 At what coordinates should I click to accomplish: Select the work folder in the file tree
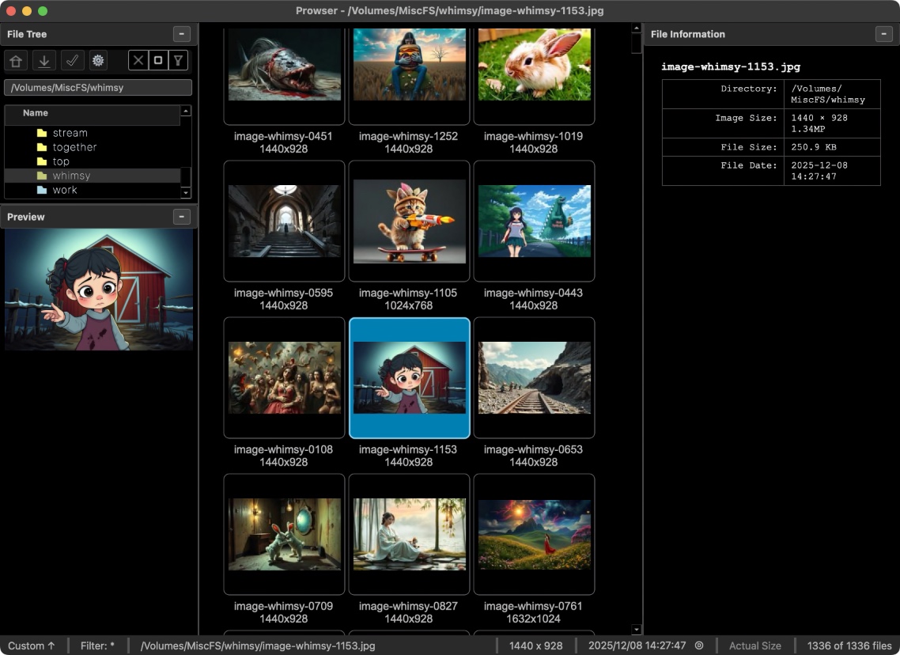64,189
